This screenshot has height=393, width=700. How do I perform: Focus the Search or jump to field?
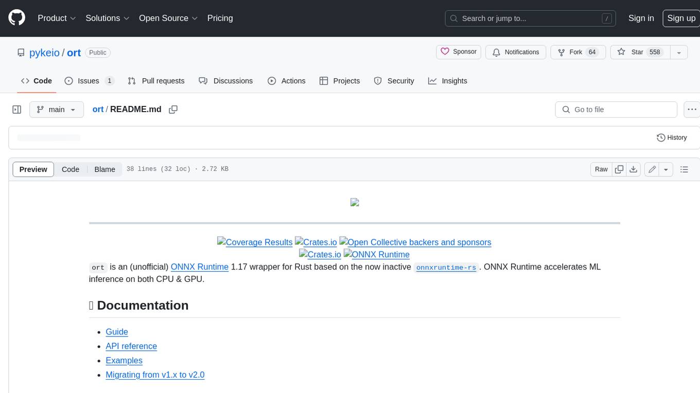tap(531, 18)
